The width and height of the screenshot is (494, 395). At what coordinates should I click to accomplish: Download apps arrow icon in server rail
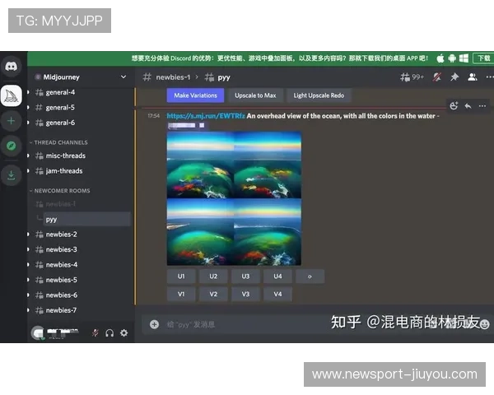click(12, 174)
